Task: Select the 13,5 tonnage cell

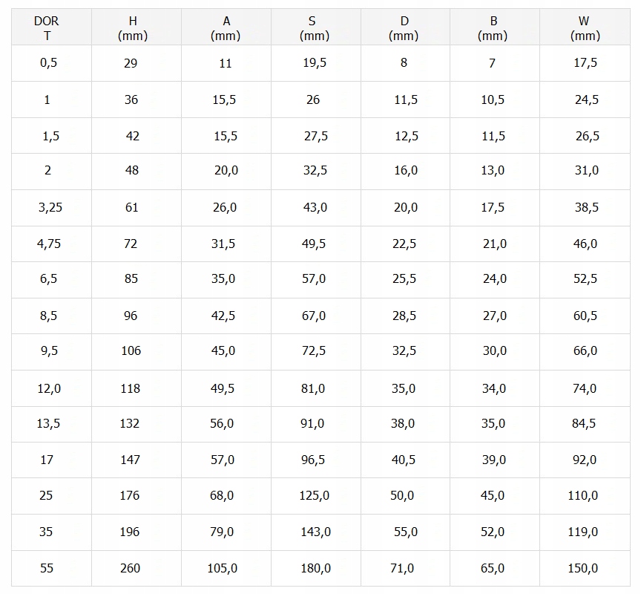Action: 48,423
